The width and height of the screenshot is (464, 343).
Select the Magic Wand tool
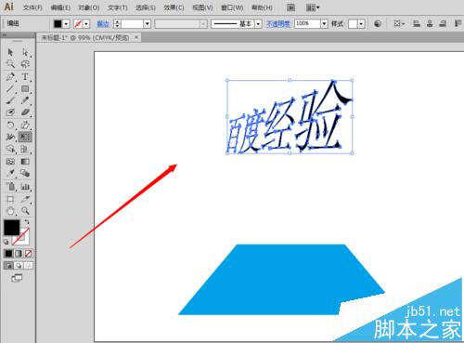[x=10, y=64]
